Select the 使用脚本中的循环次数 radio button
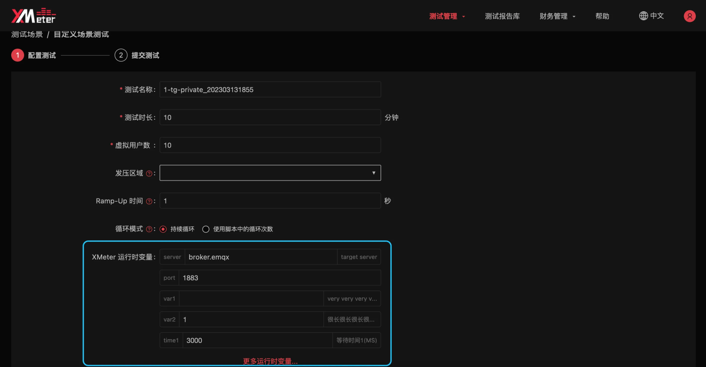706x367 pixels. click(206, 228)
